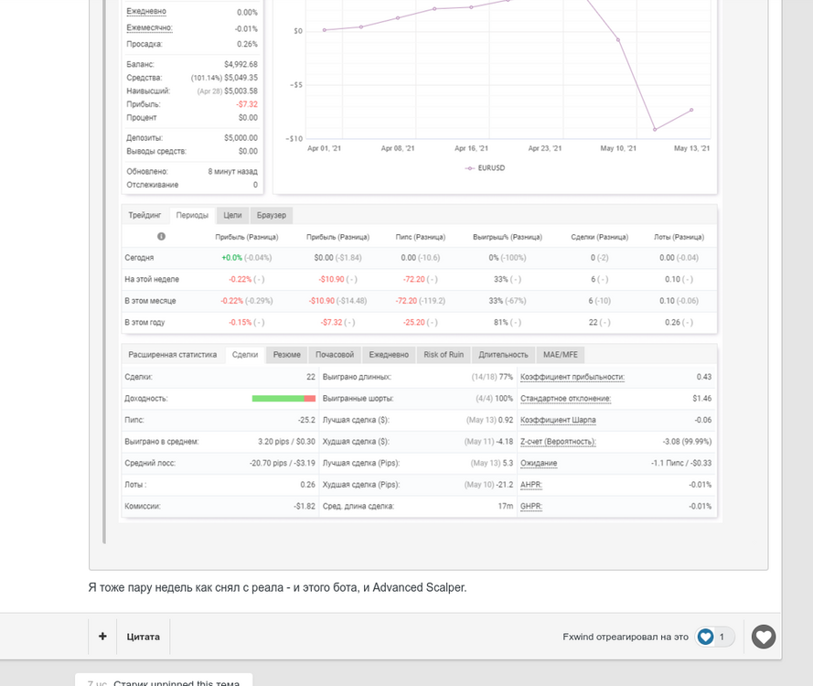Image resolution: width=813 pixels, height=686 pixels.
Task: Switch to the Резюме tab
Action: coord(287,355)
